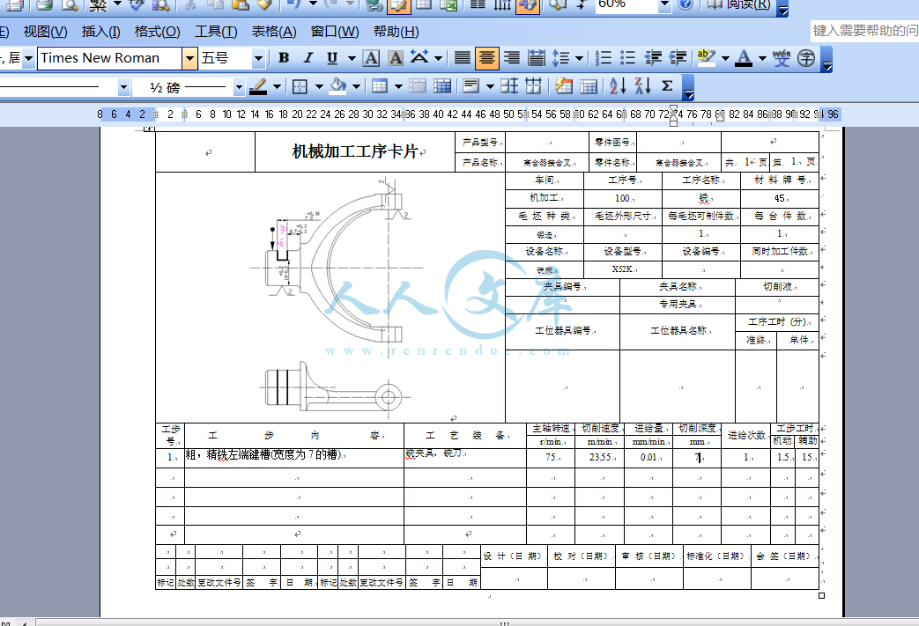Click the help question search box
This screenshot has width=919, height=626.
tap(864, 31)
